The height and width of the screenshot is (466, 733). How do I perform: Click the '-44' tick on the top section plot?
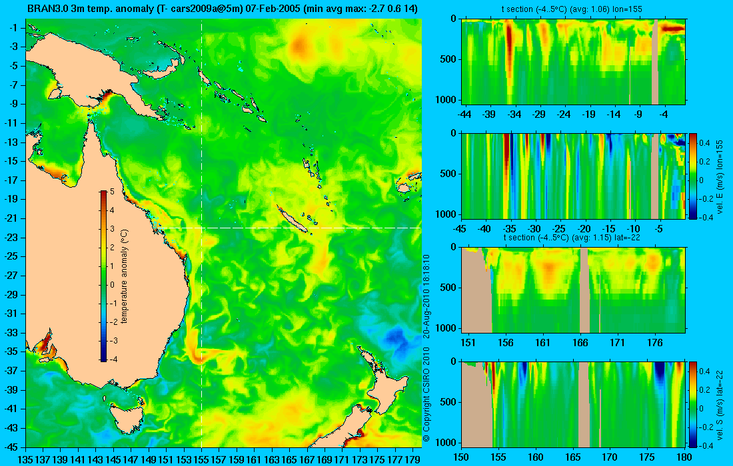[464, 115]
